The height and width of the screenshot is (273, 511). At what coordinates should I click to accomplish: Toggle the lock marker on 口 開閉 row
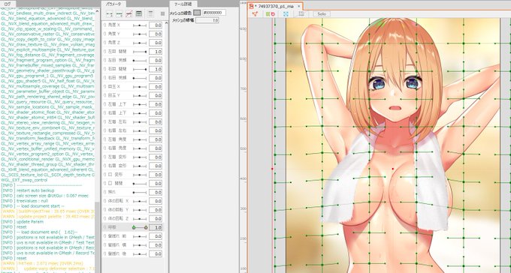pyautogui.click(x=104, y=183)
